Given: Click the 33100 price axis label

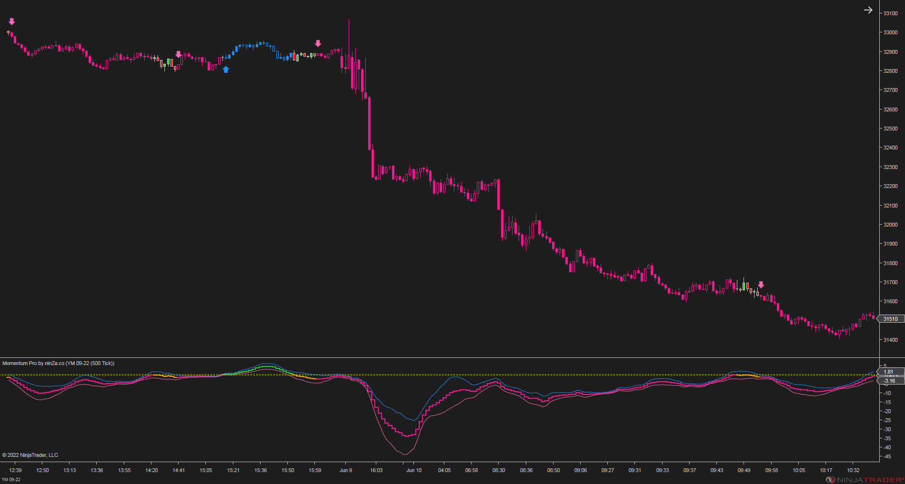Looking at the screenshot, I should click(x=890, y=13).
